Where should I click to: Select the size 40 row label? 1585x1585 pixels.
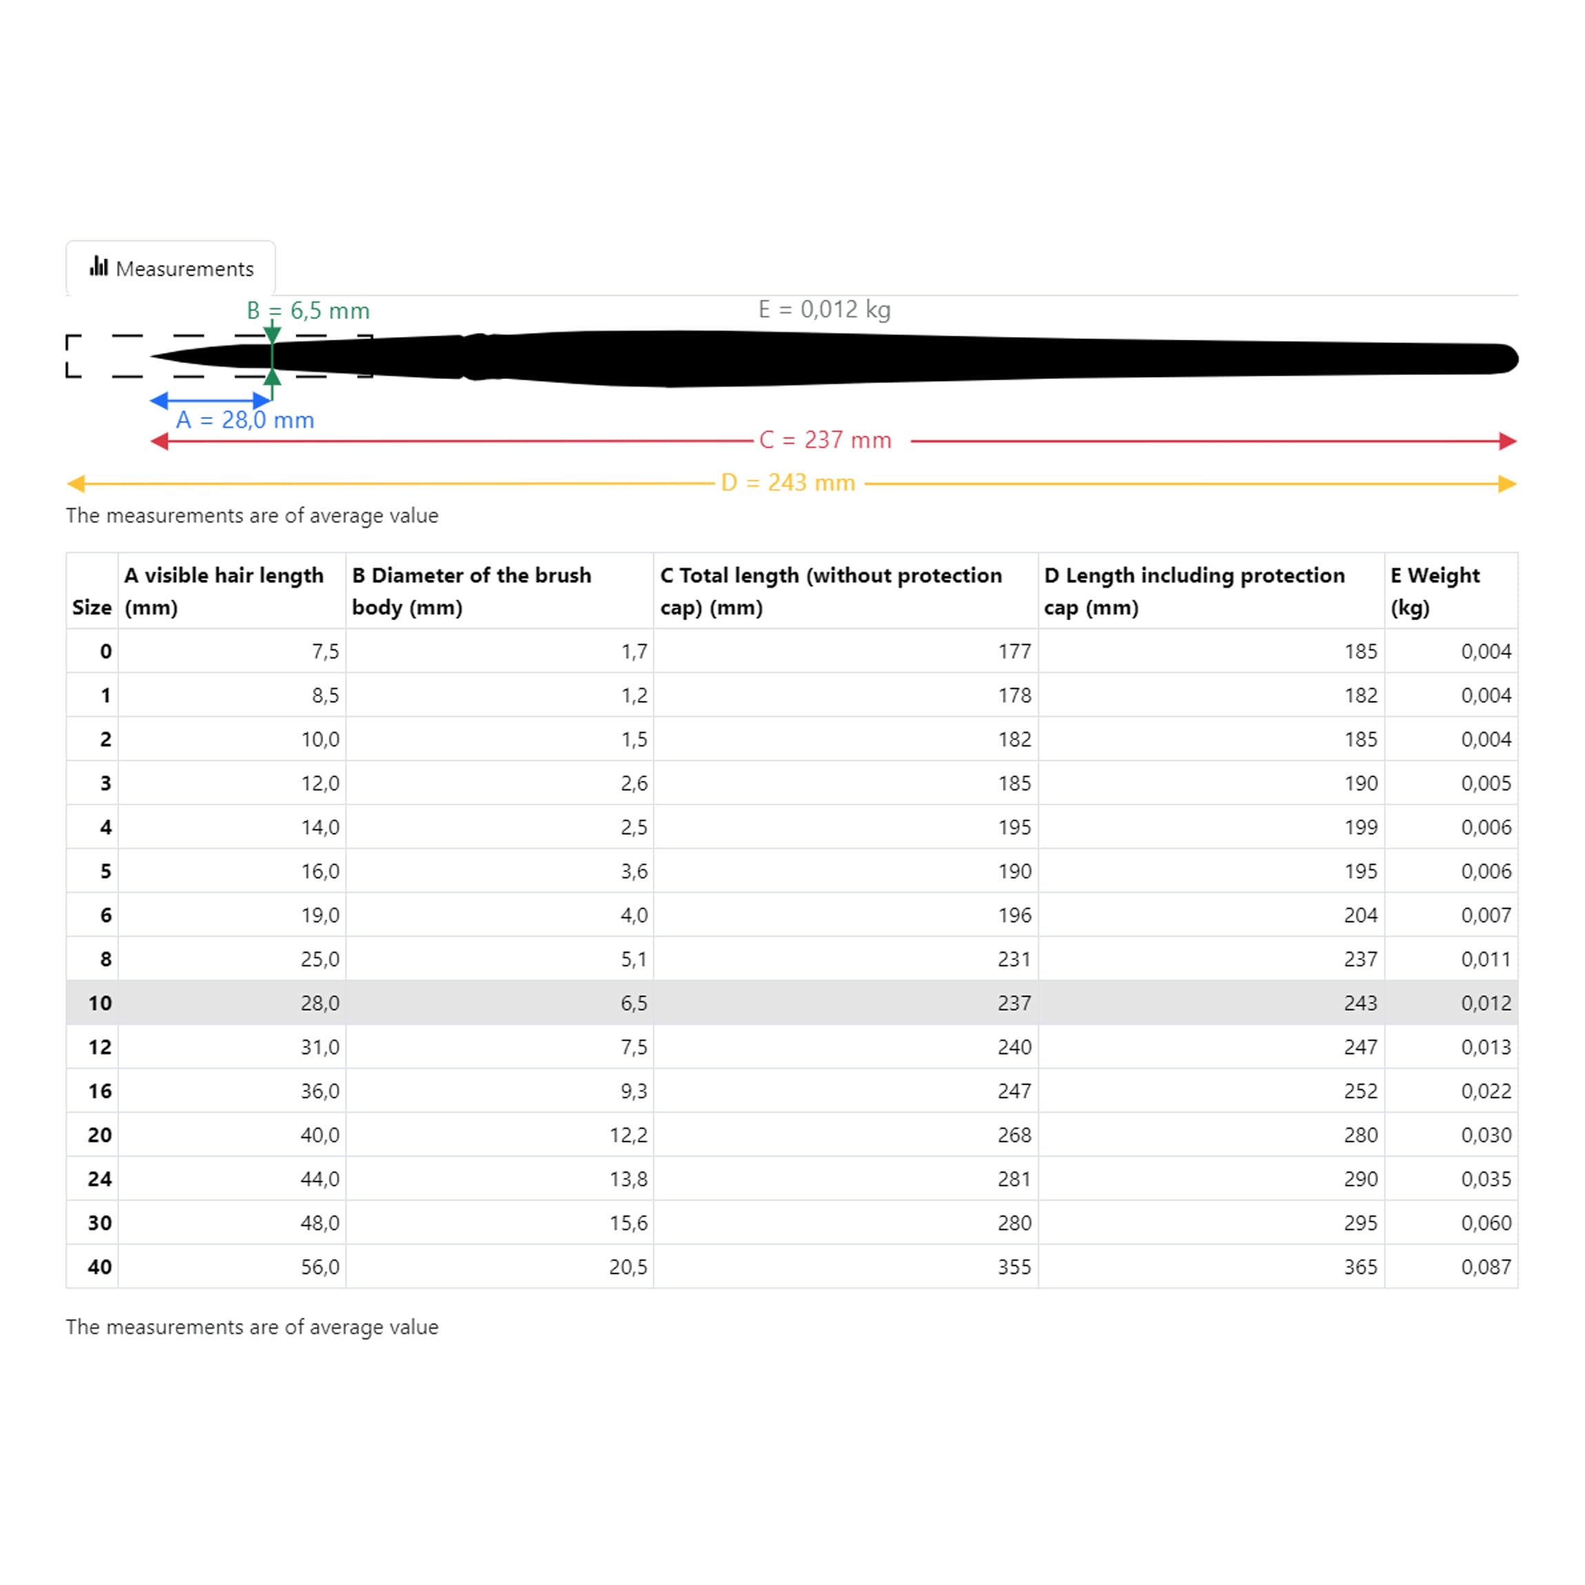pyautogui.click(x=100, y=1267)
